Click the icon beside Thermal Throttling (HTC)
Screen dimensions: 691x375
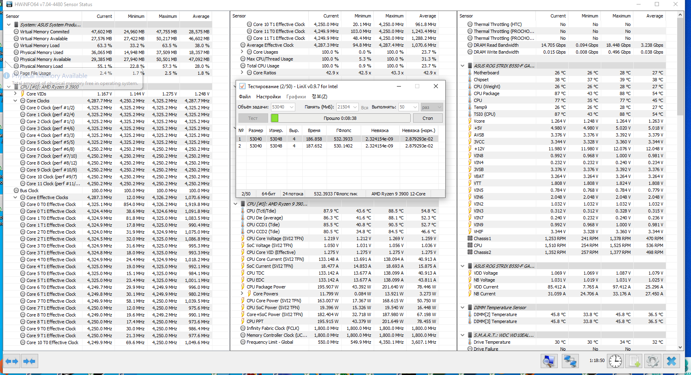click(470, 24)
